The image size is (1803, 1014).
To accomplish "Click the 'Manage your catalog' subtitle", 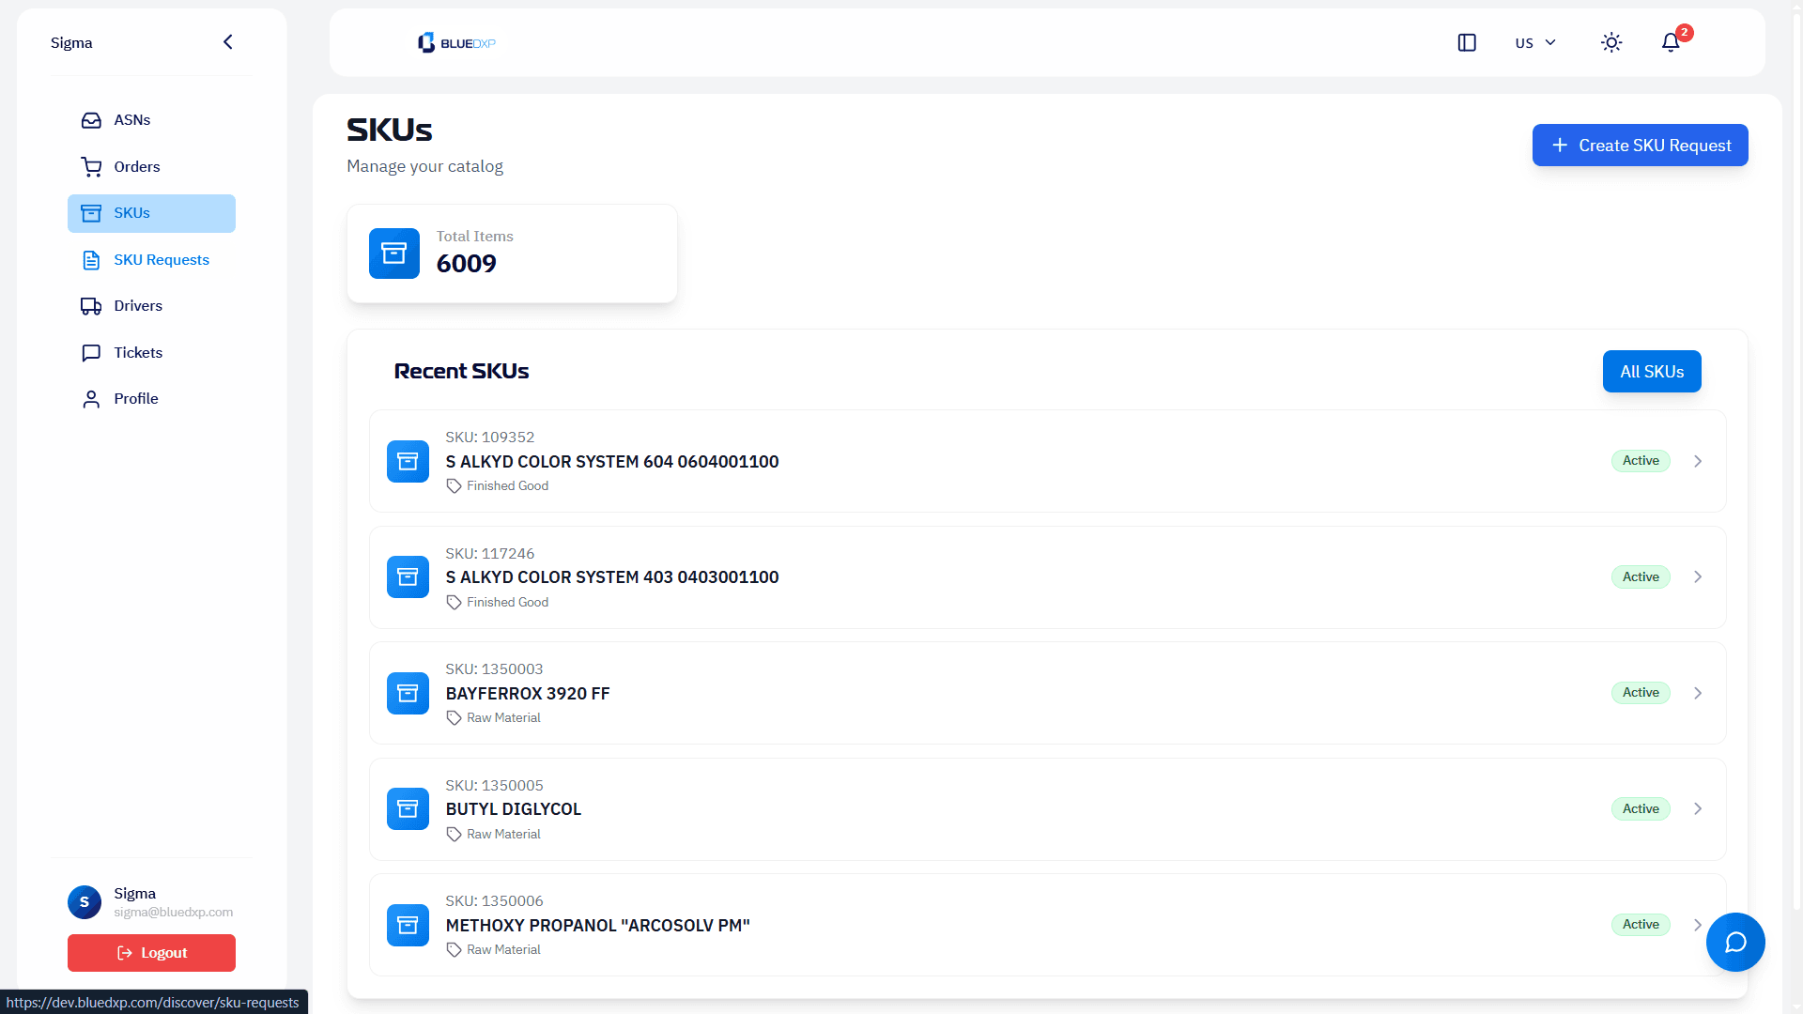I will (424, 166).
